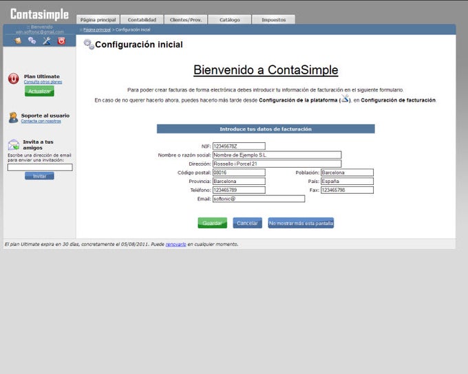Image resolution: width=468 pixels, height=374 pixels.
Task: Click the red power logout icon
Action: tap(61, 41)
